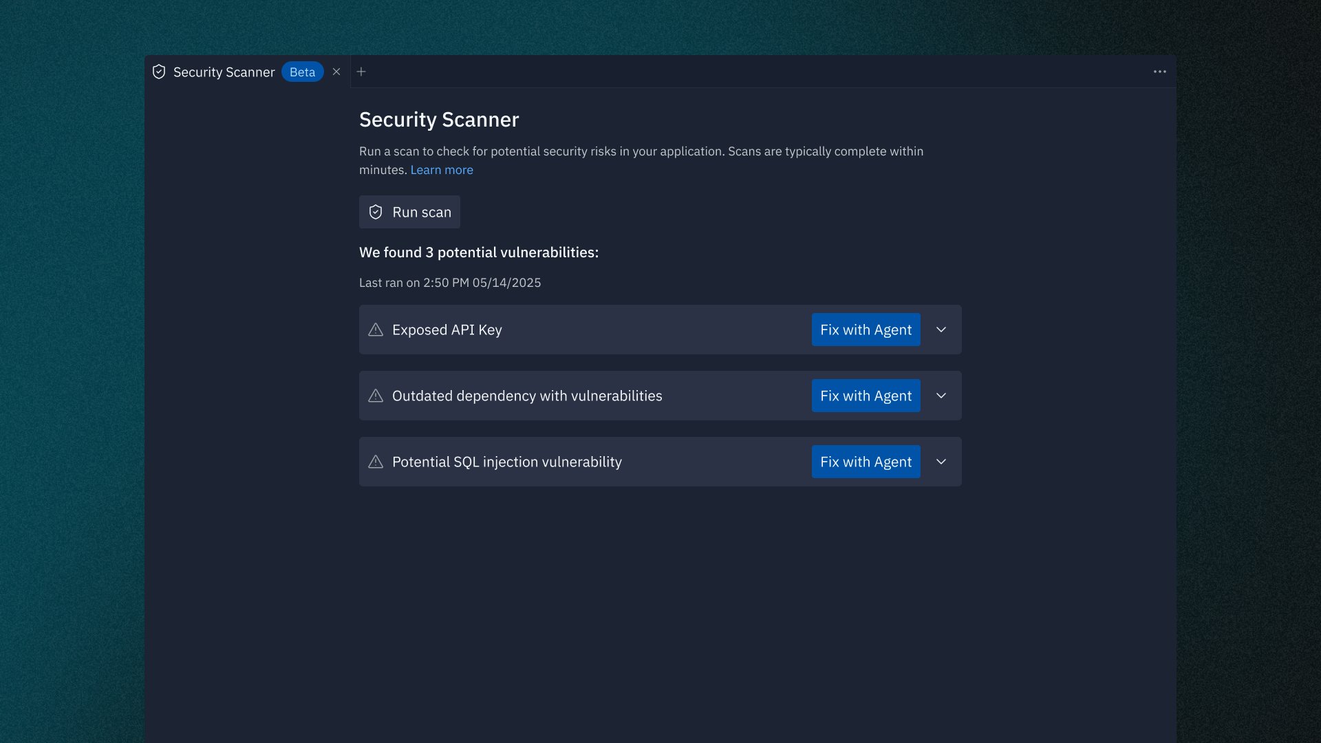Fix Potential SQL injection with Agent
The height and width of the screenshot is (743, 1321).
click(x=866, y=462)
